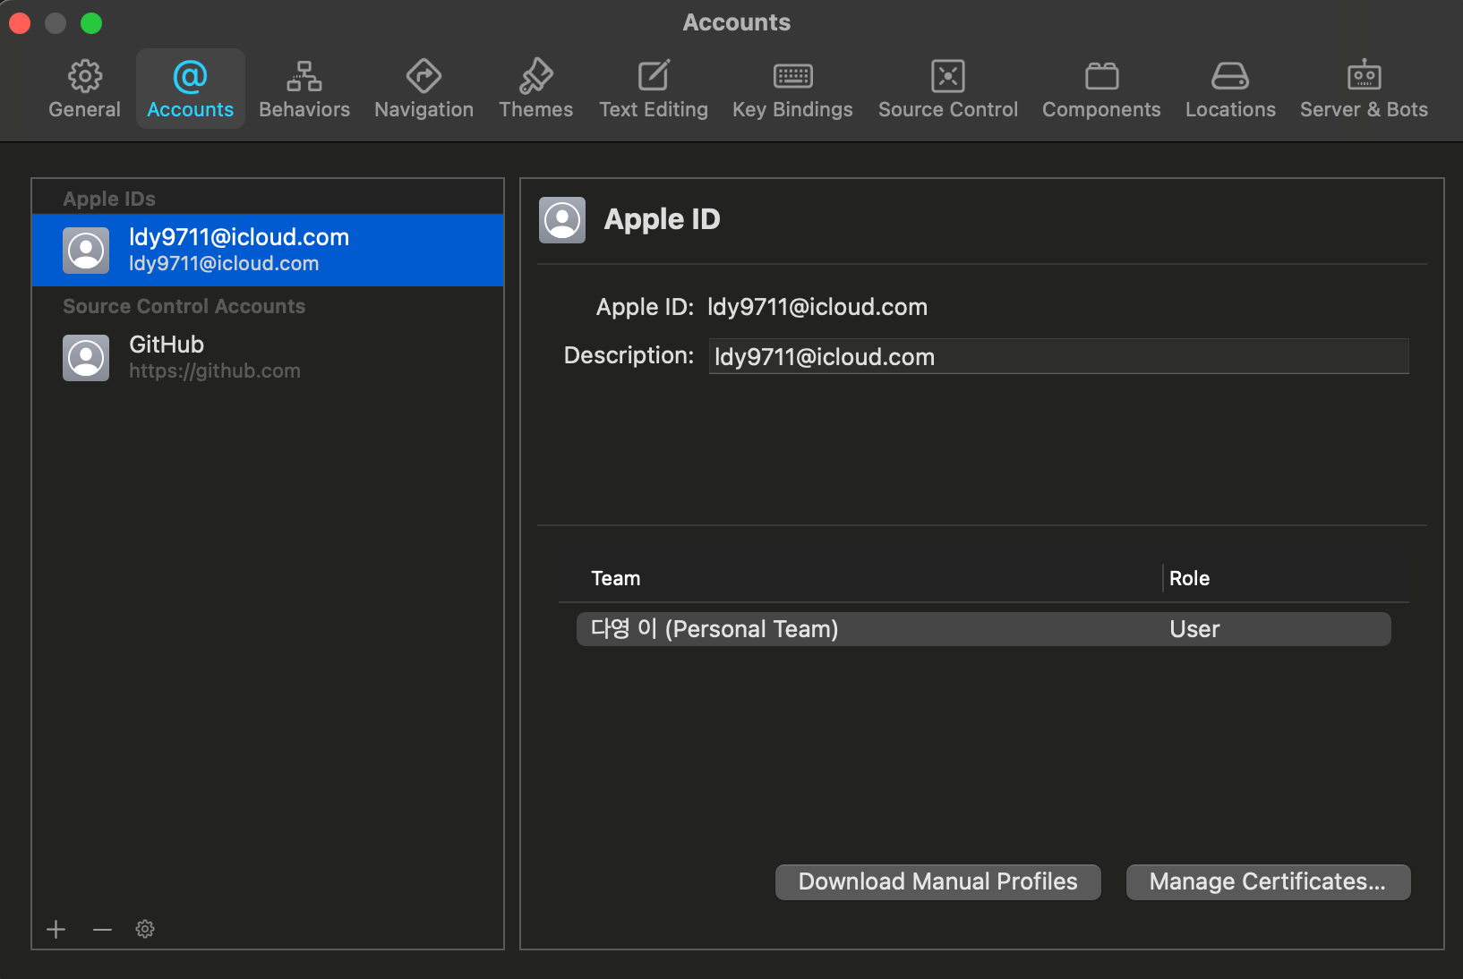Open account actions gear menu
1463x979 pixels.
tap(145, 929)
